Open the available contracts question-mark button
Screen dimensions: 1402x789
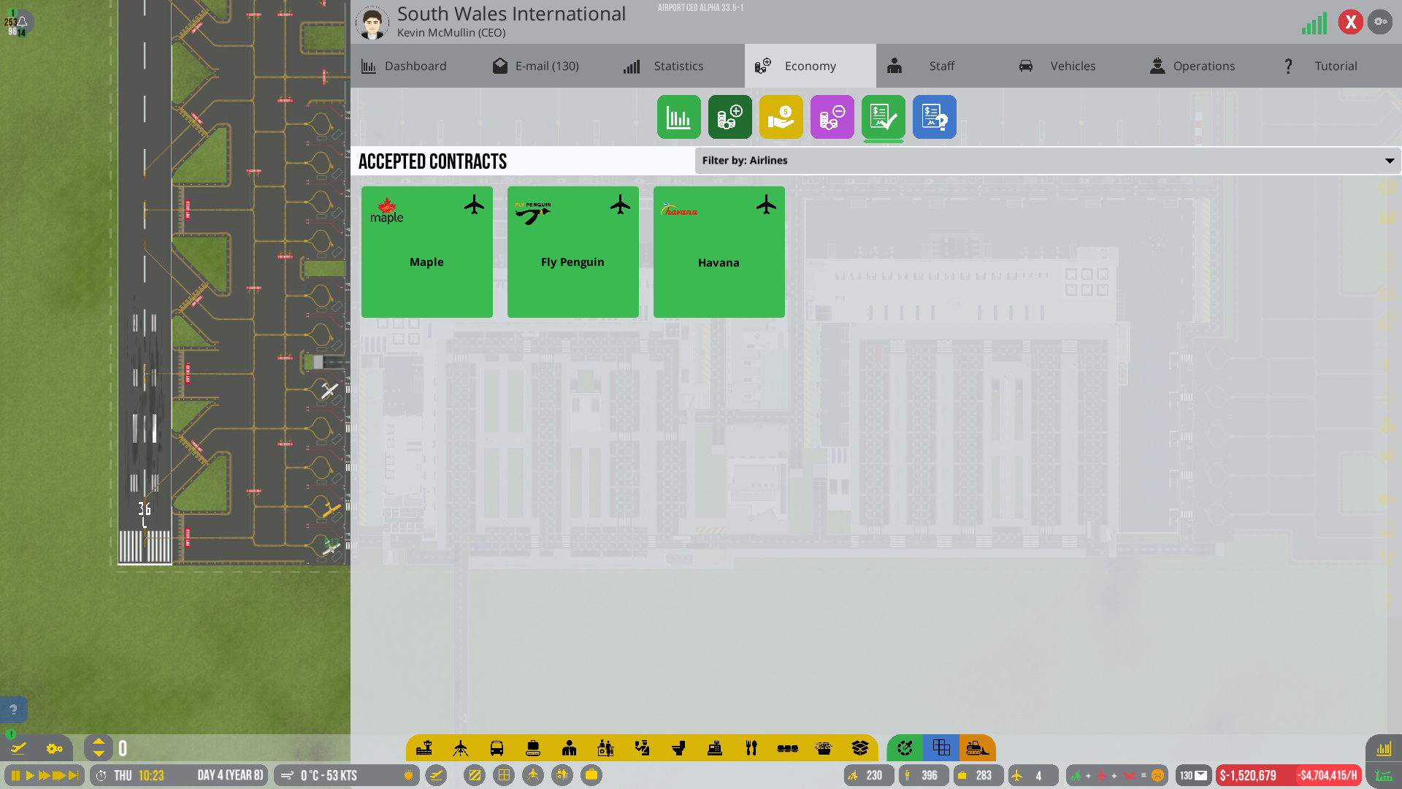(934, 117)
